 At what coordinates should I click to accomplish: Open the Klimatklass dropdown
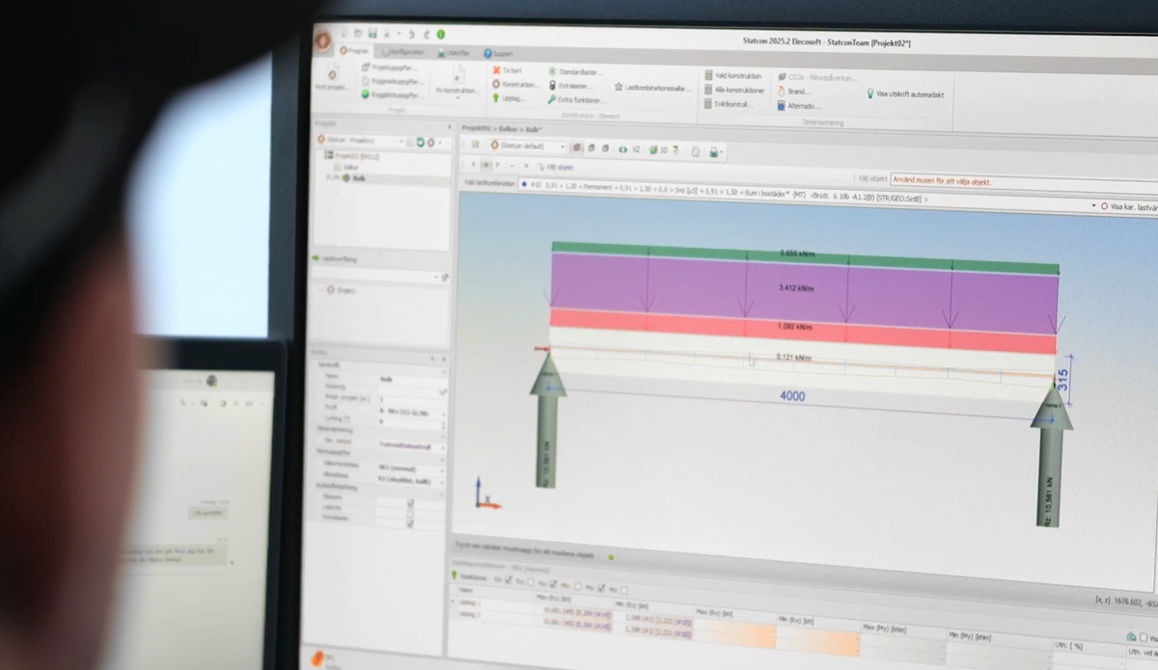pos(412,481)
